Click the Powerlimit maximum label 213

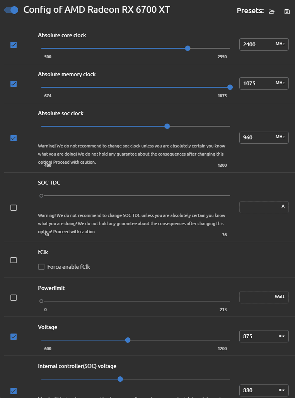point(223,310)
